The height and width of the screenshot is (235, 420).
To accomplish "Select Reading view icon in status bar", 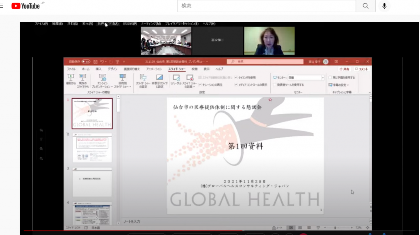I will [309, 228].
